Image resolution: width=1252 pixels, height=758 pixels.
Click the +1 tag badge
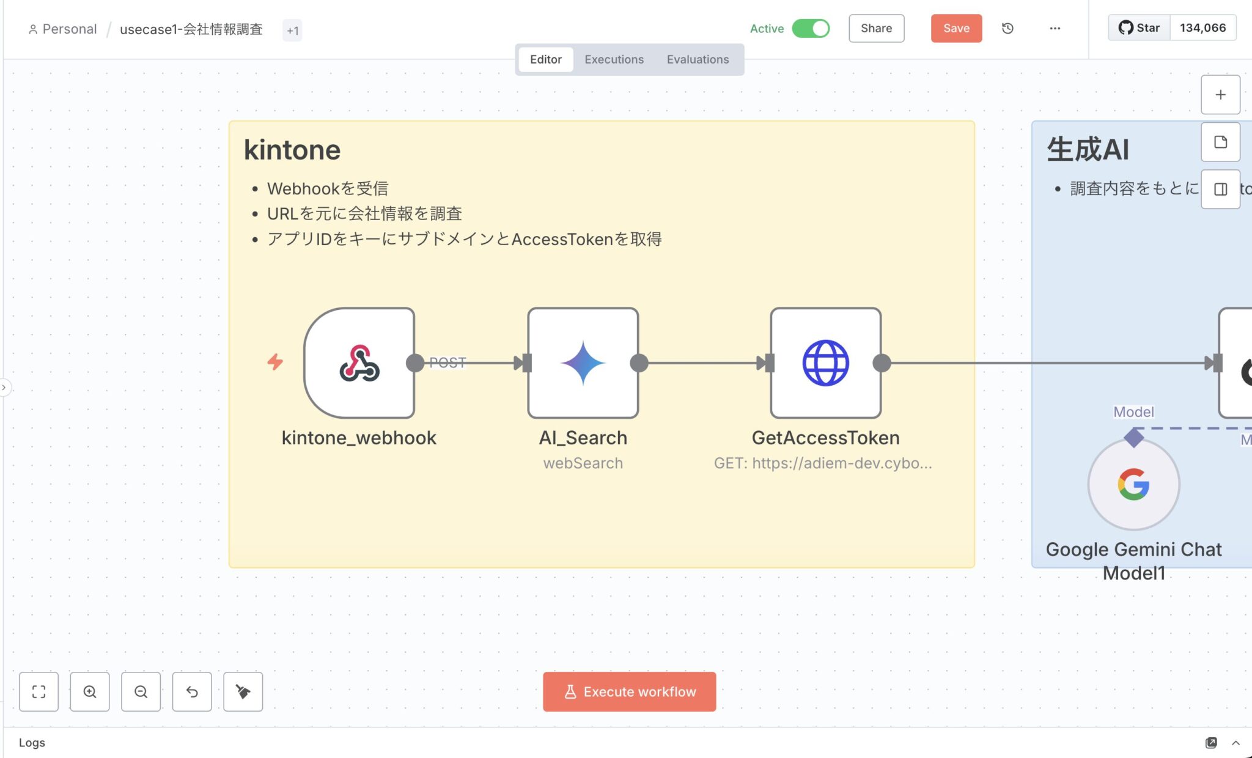[292, 30]
